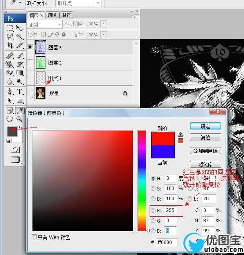This screenshot has height=255, width=244.
Task: Select the Gradient tool
Action: coord(20,73)
